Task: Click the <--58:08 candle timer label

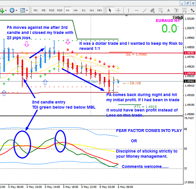Action: point(132,83)
